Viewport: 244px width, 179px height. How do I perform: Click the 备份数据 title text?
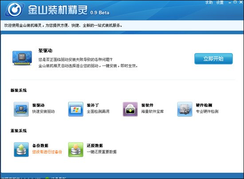coord(40,145)
